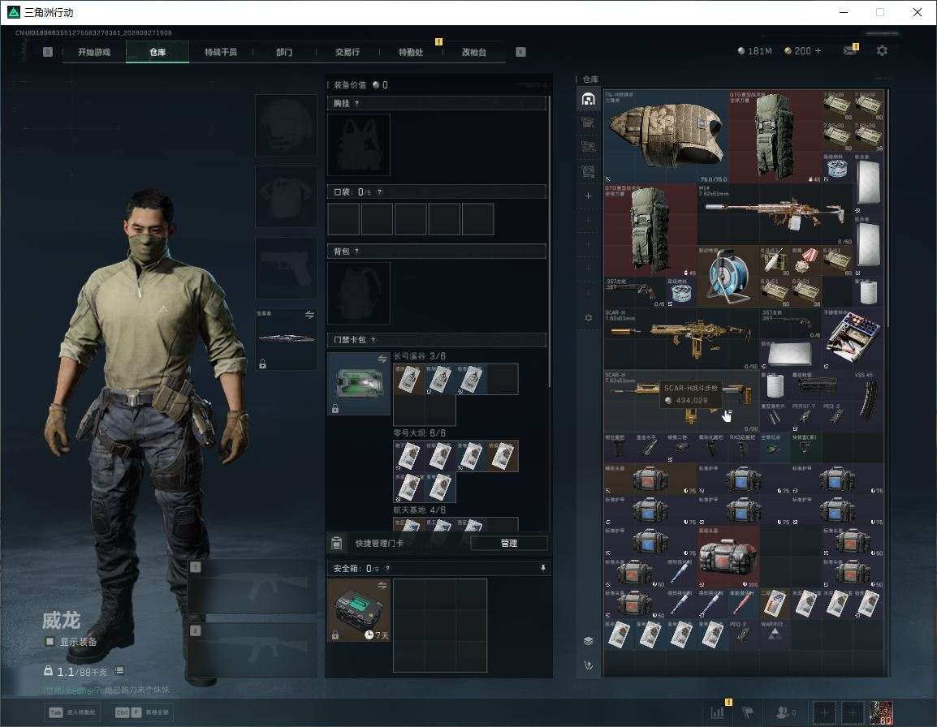Click the Ctrl F 转移全部 button

click(x=141, y=712)
